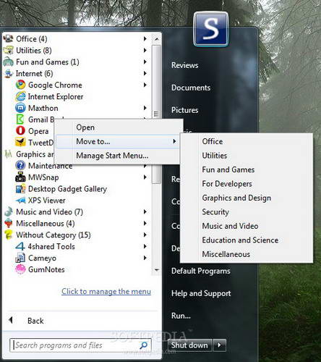The width and height of the screenshot is (321, 362).
Task: Click the TweetDeck bird icon
Action: point(20,143)
